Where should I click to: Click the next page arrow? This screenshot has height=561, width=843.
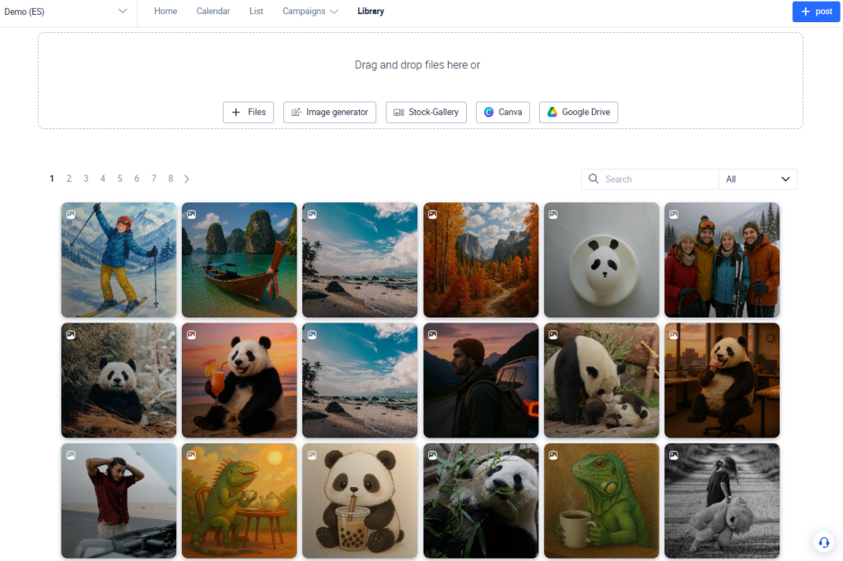(187, 178)
